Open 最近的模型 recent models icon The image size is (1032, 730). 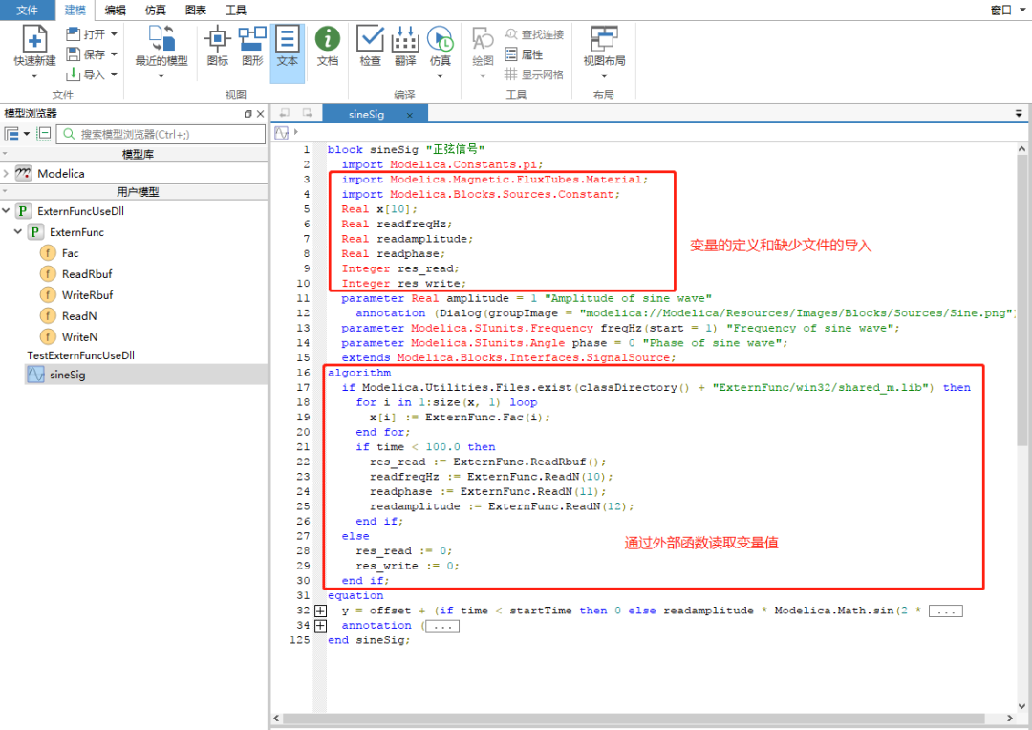coord(161,39)
